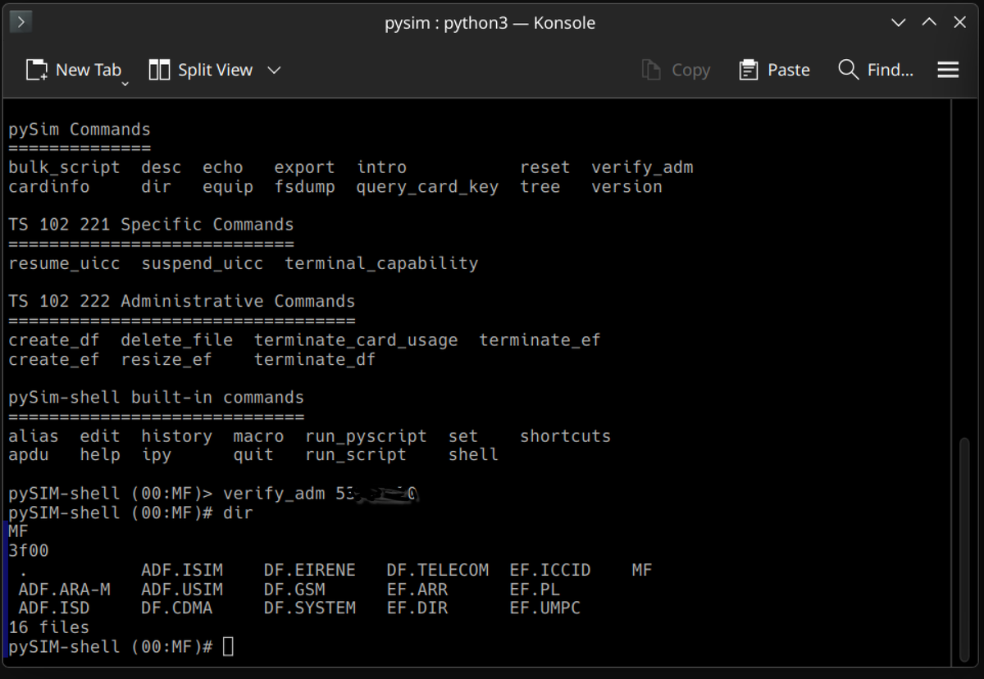Screen dimensions: 984x679
Task: Click the 'EF.DIR' file entry
Action: pos(417,608)
